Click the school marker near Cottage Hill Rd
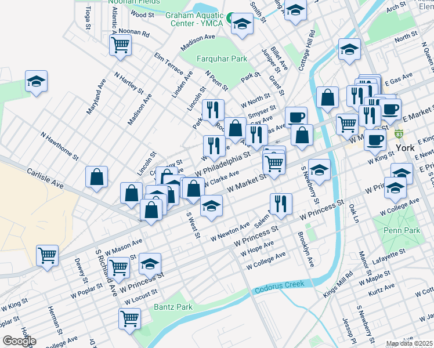This screenshot has width=434, height=348. (350, 50)
